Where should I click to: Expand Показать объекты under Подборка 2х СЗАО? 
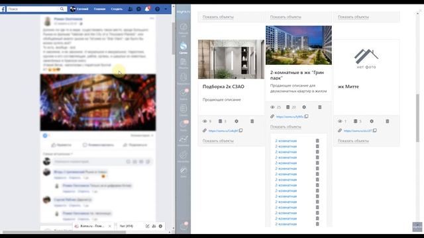pyautogui.click(x=218, y=141)
